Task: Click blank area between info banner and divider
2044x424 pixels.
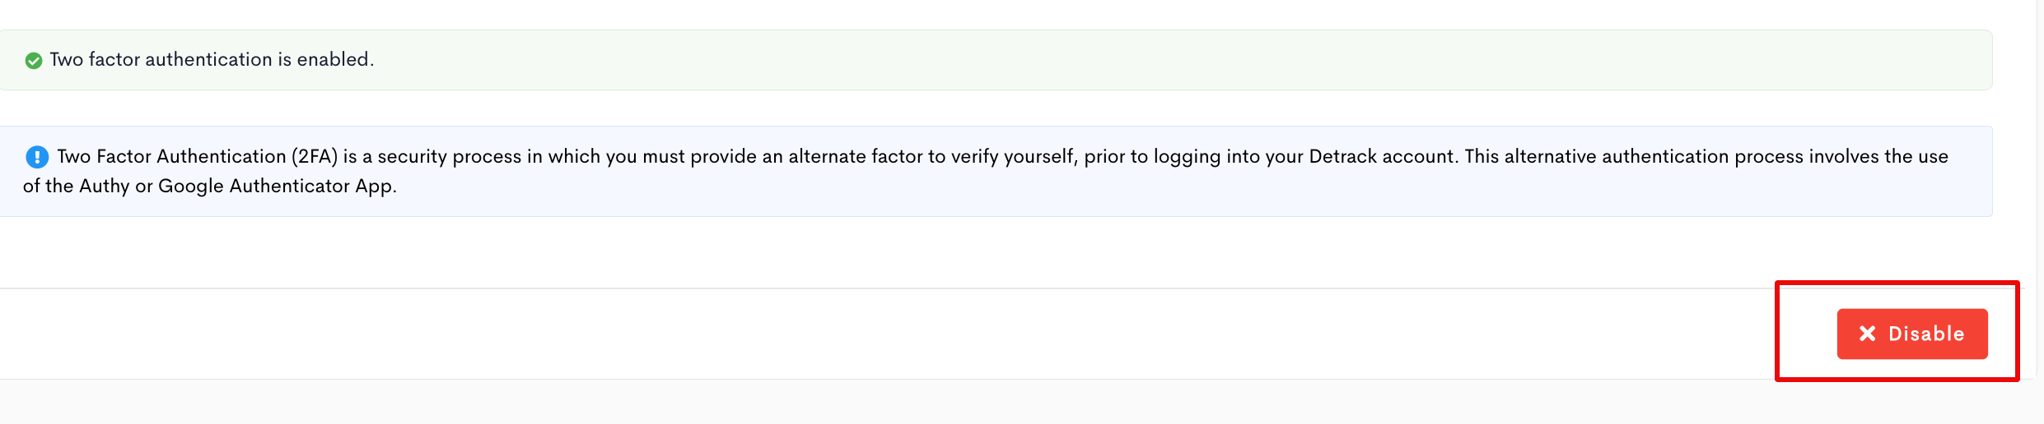Action: 996,252
